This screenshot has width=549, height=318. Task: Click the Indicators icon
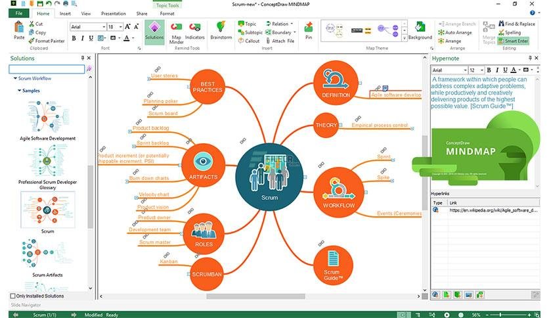pyautogui.click(x=194, y=31)
